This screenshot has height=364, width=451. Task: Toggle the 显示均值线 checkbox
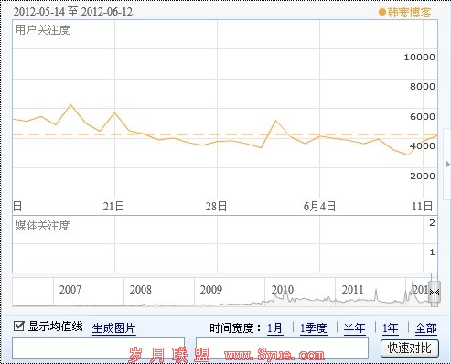point(19,327)
